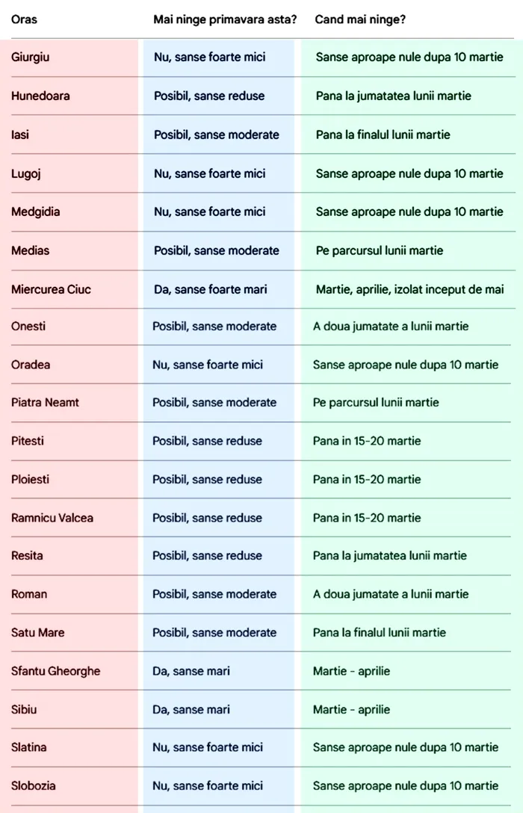Click the "Oras" column header
This screenshot has width=523, height=813.
(24, 19)
